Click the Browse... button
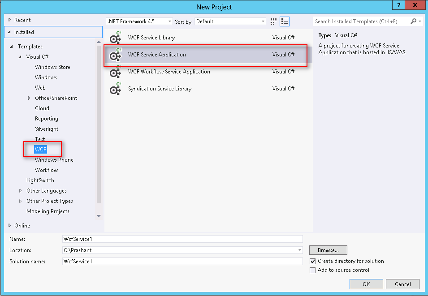This screenshot has height=296, width=428. click(x=328, y=250)
